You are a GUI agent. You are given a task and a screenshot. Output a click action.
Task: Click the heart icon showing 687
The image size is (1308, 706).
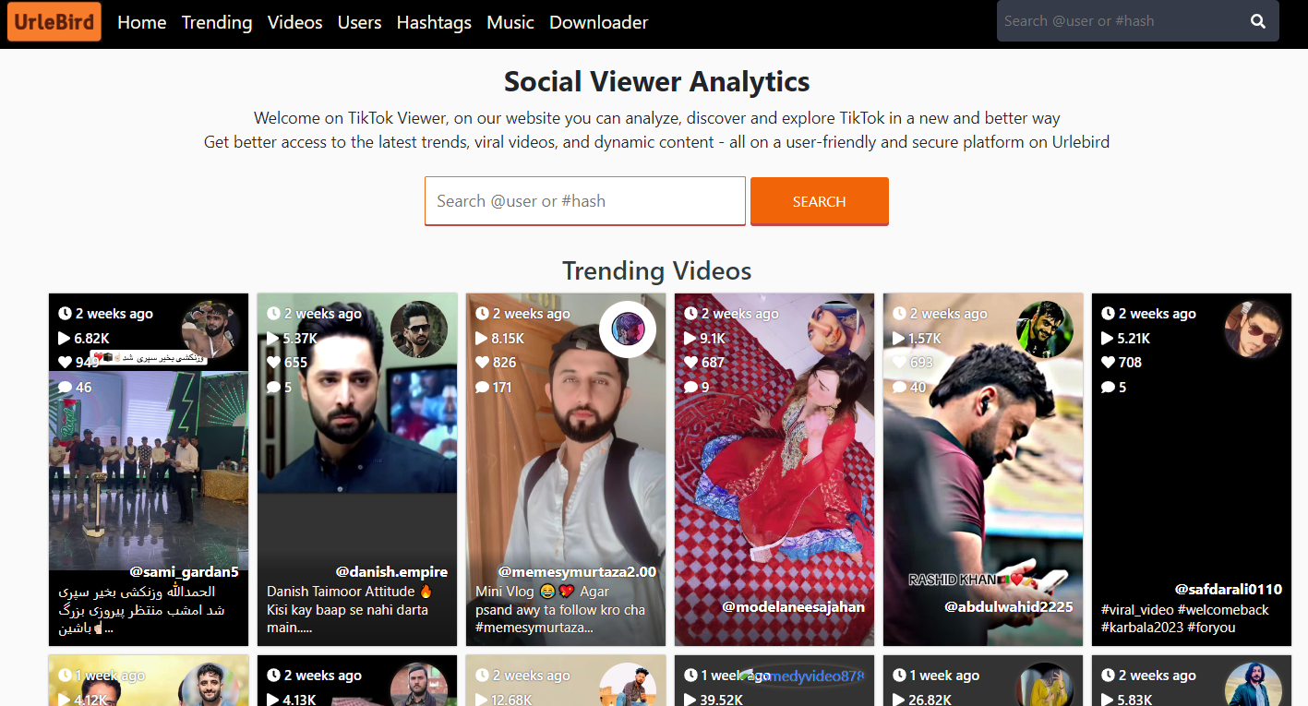point(690,363)
